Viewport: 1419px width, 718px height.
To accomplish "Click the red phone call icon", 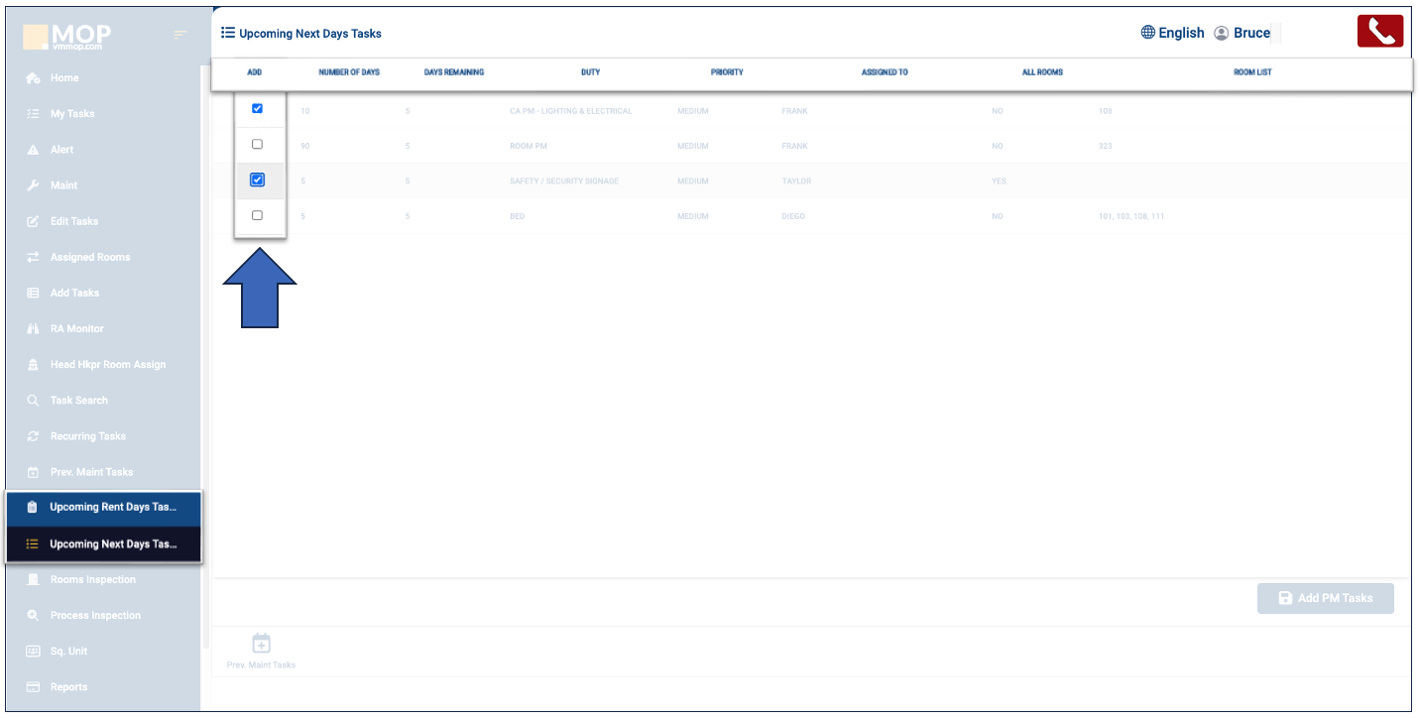I will tap(1379, 32).
